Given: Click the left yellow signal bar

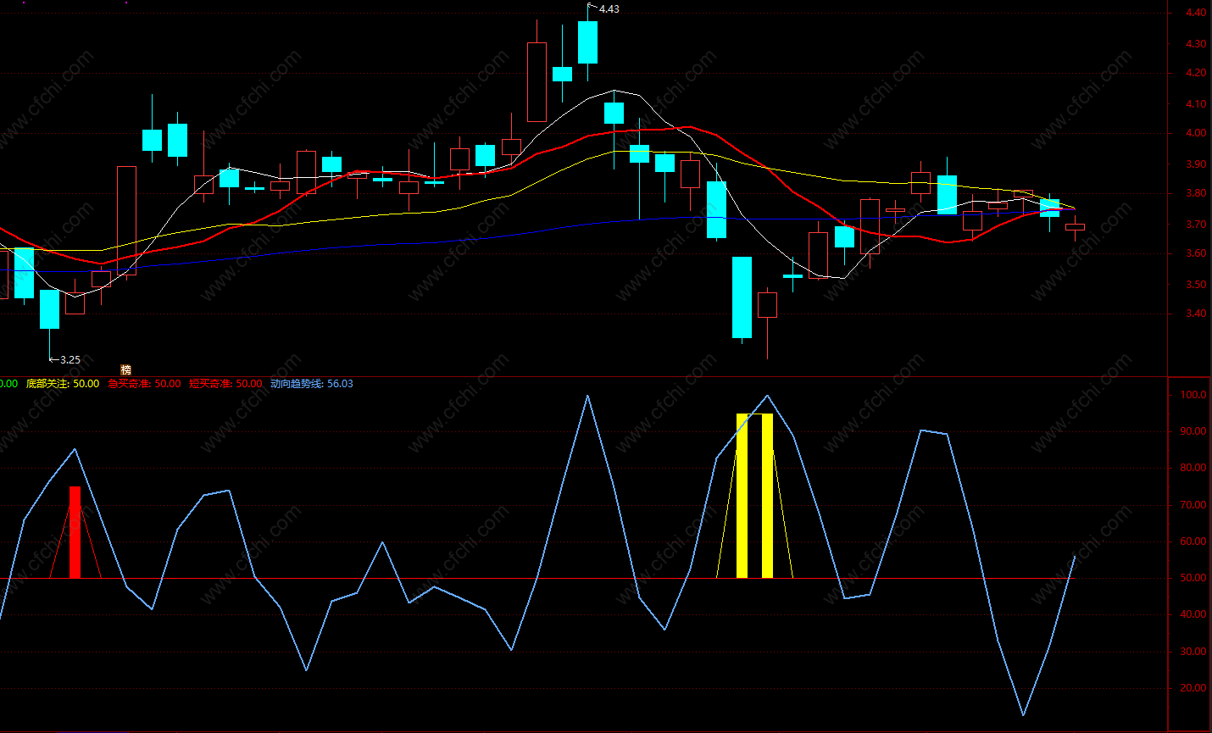Looking at the screenshot, I should 742,496.
